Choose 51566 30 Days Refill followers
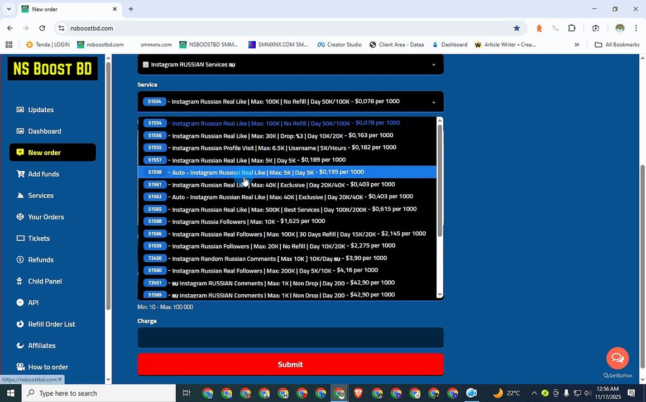The height and width of the screenshot is (402, 646). [287, 233]
